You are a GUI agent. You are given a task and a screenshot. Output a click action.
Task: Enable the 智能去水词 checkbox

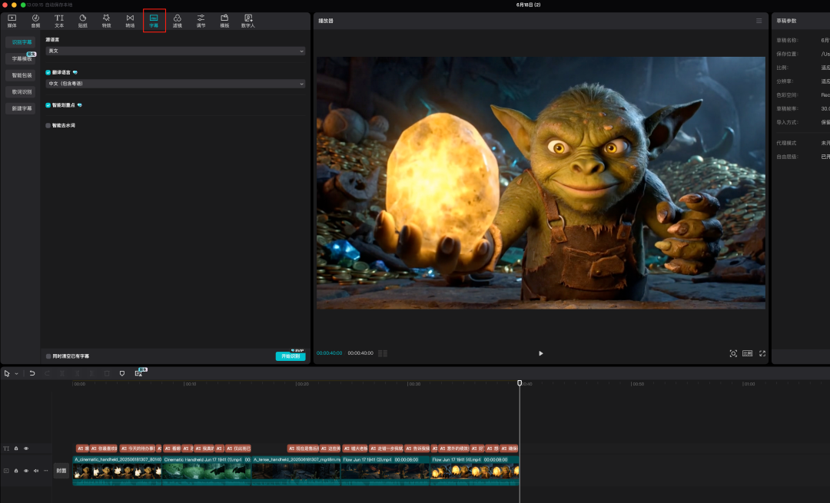click(x=48, y=125)
